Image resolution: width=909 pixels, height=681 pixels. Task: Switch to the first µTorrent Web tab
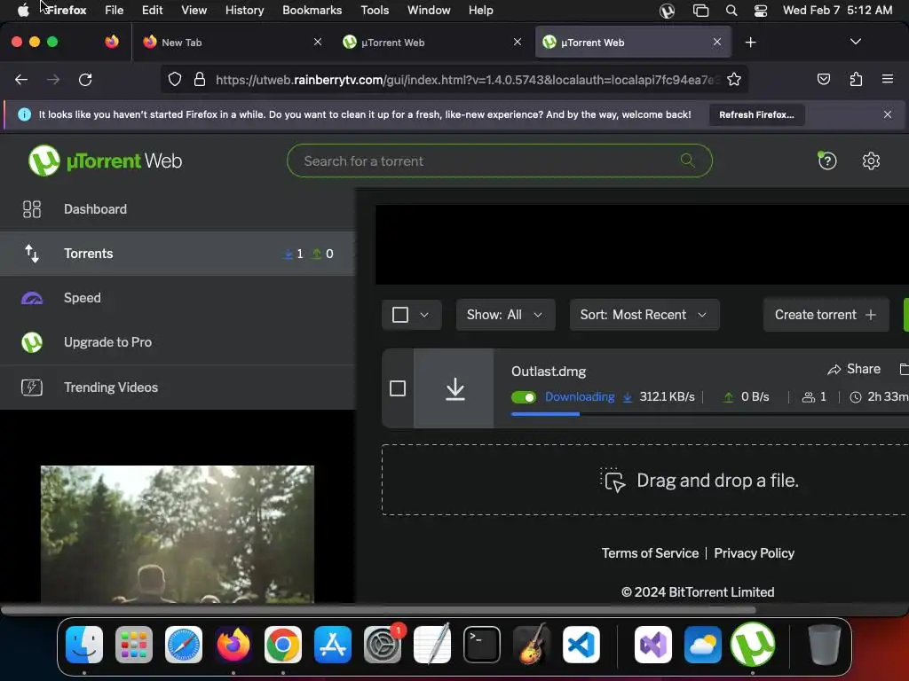432,43
